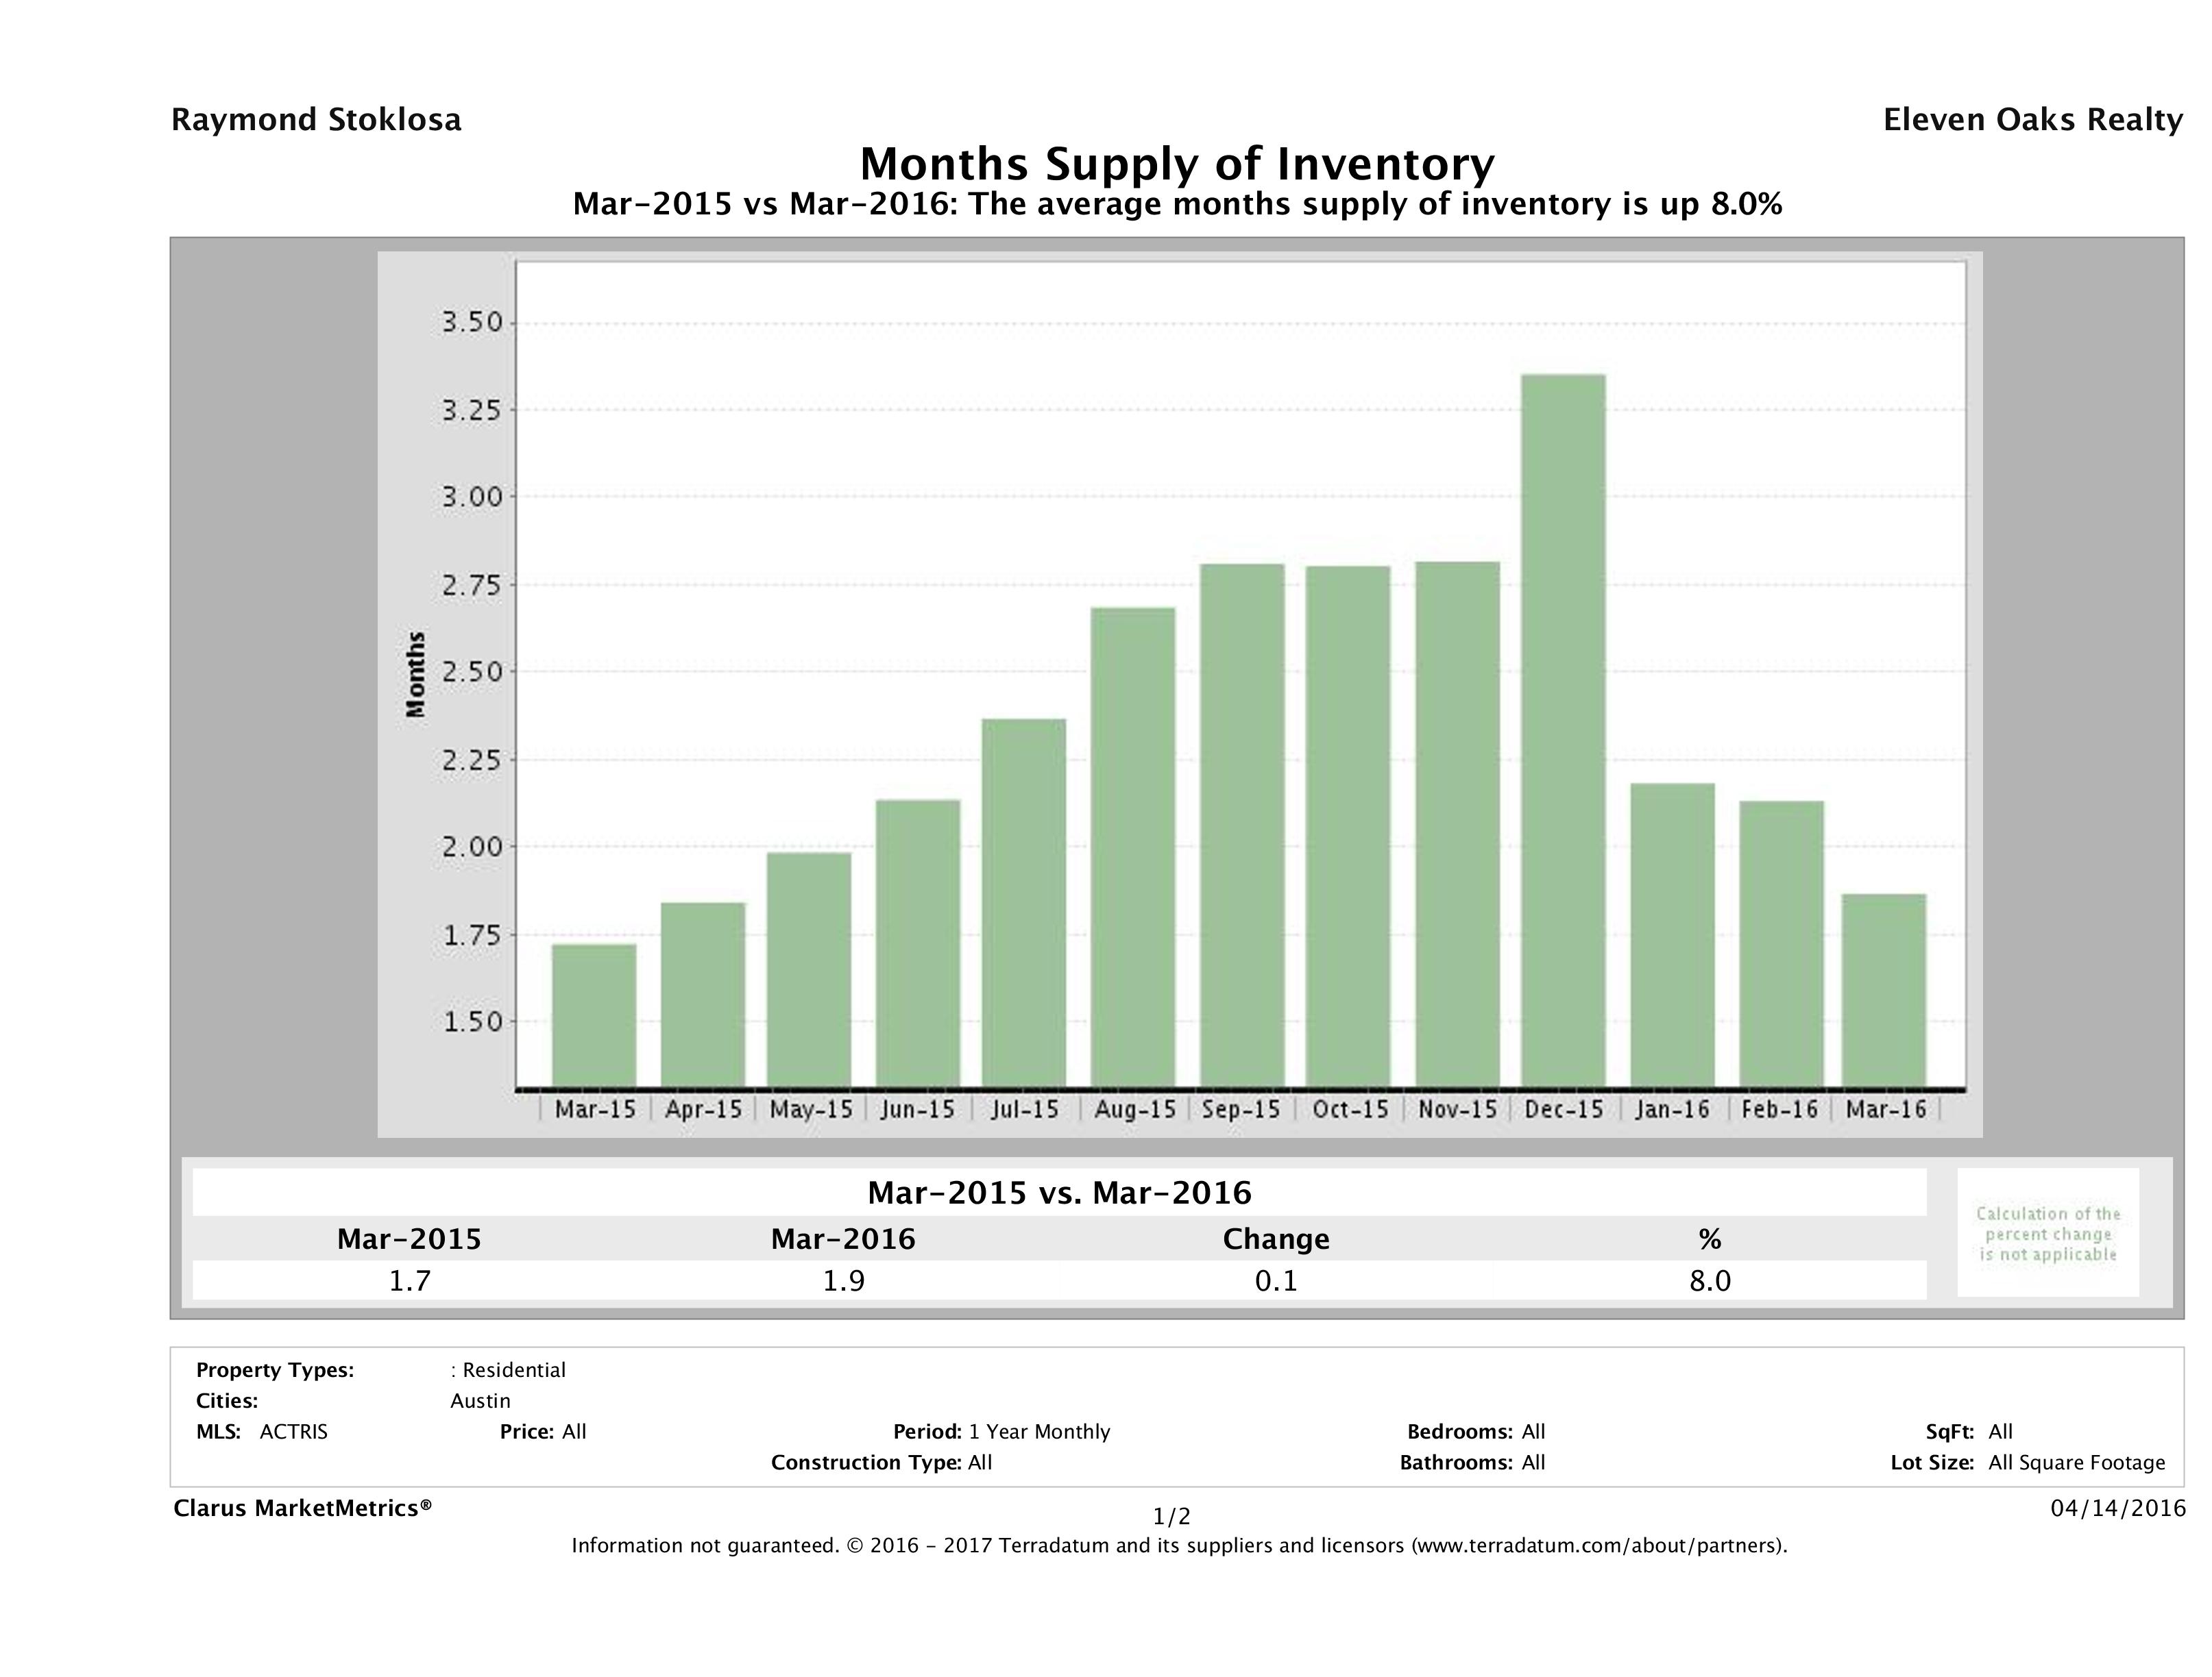
Task: Click the Mar-16 bar in chart
Action: coord(1884,989)
